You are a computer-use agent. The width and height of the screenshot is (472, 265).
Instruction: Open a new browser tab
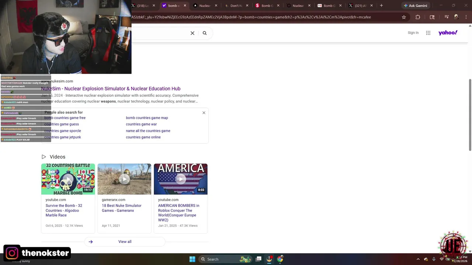click(x=381, y=6)
